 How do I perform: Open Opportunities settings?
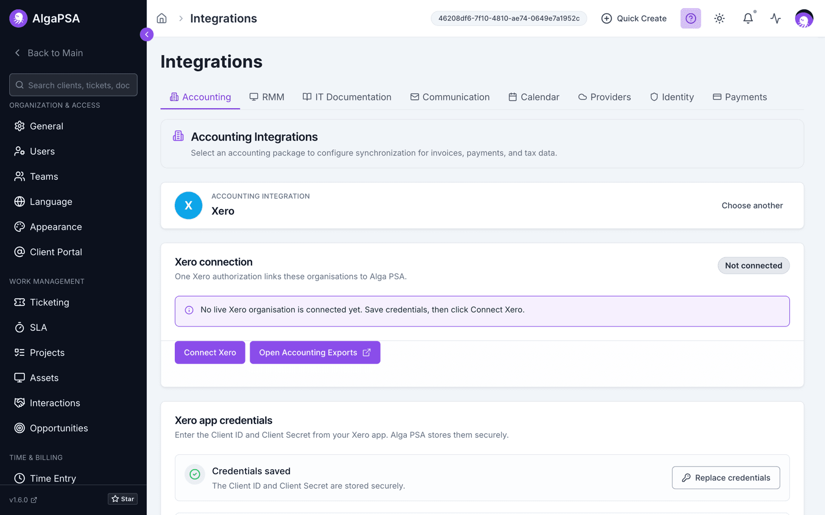[73, 428]
